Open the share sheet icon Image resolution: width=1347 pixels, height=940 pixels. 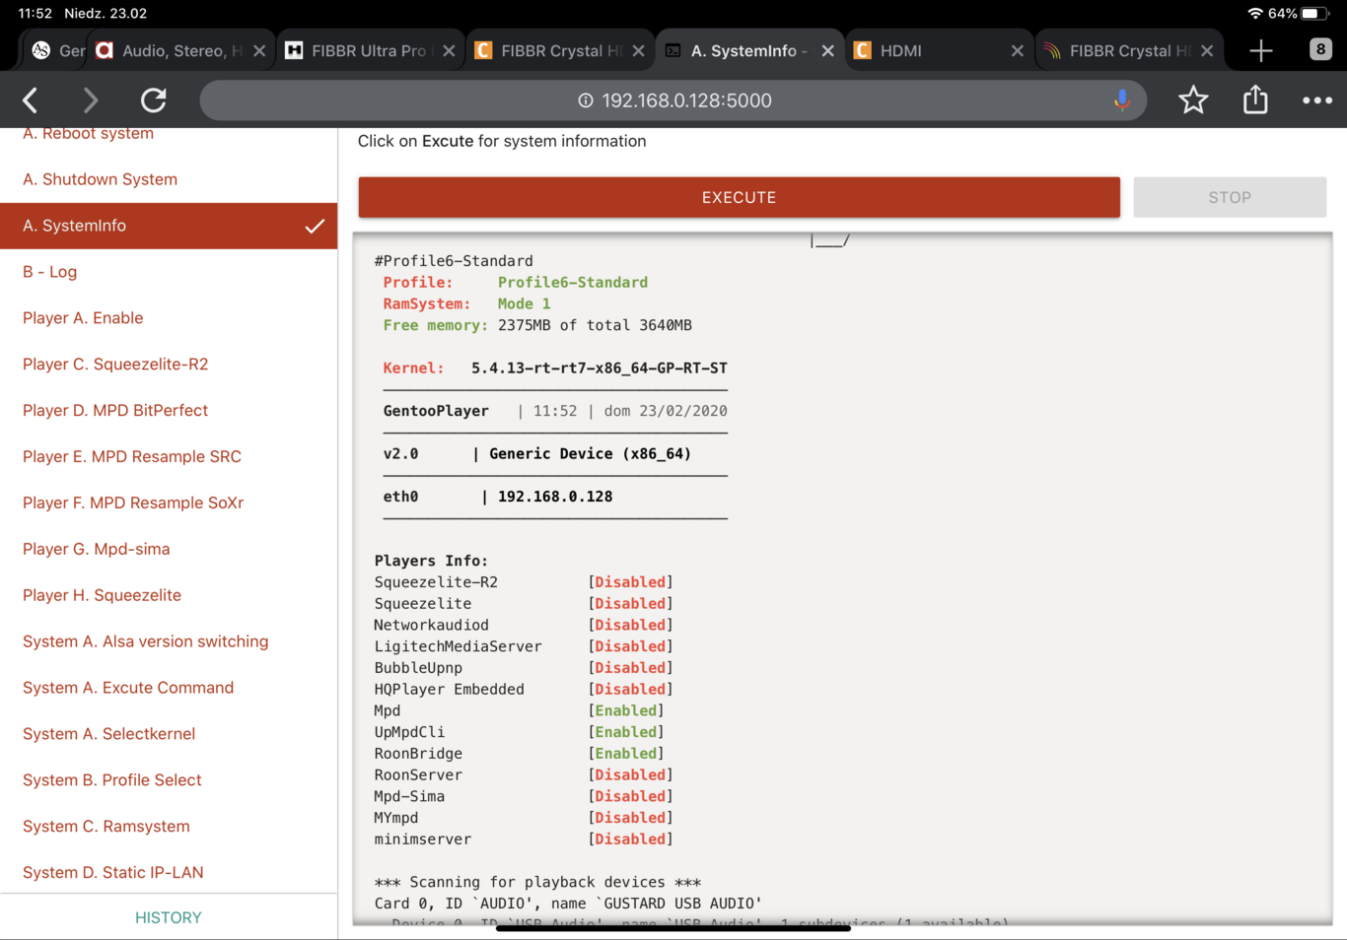1255,100
